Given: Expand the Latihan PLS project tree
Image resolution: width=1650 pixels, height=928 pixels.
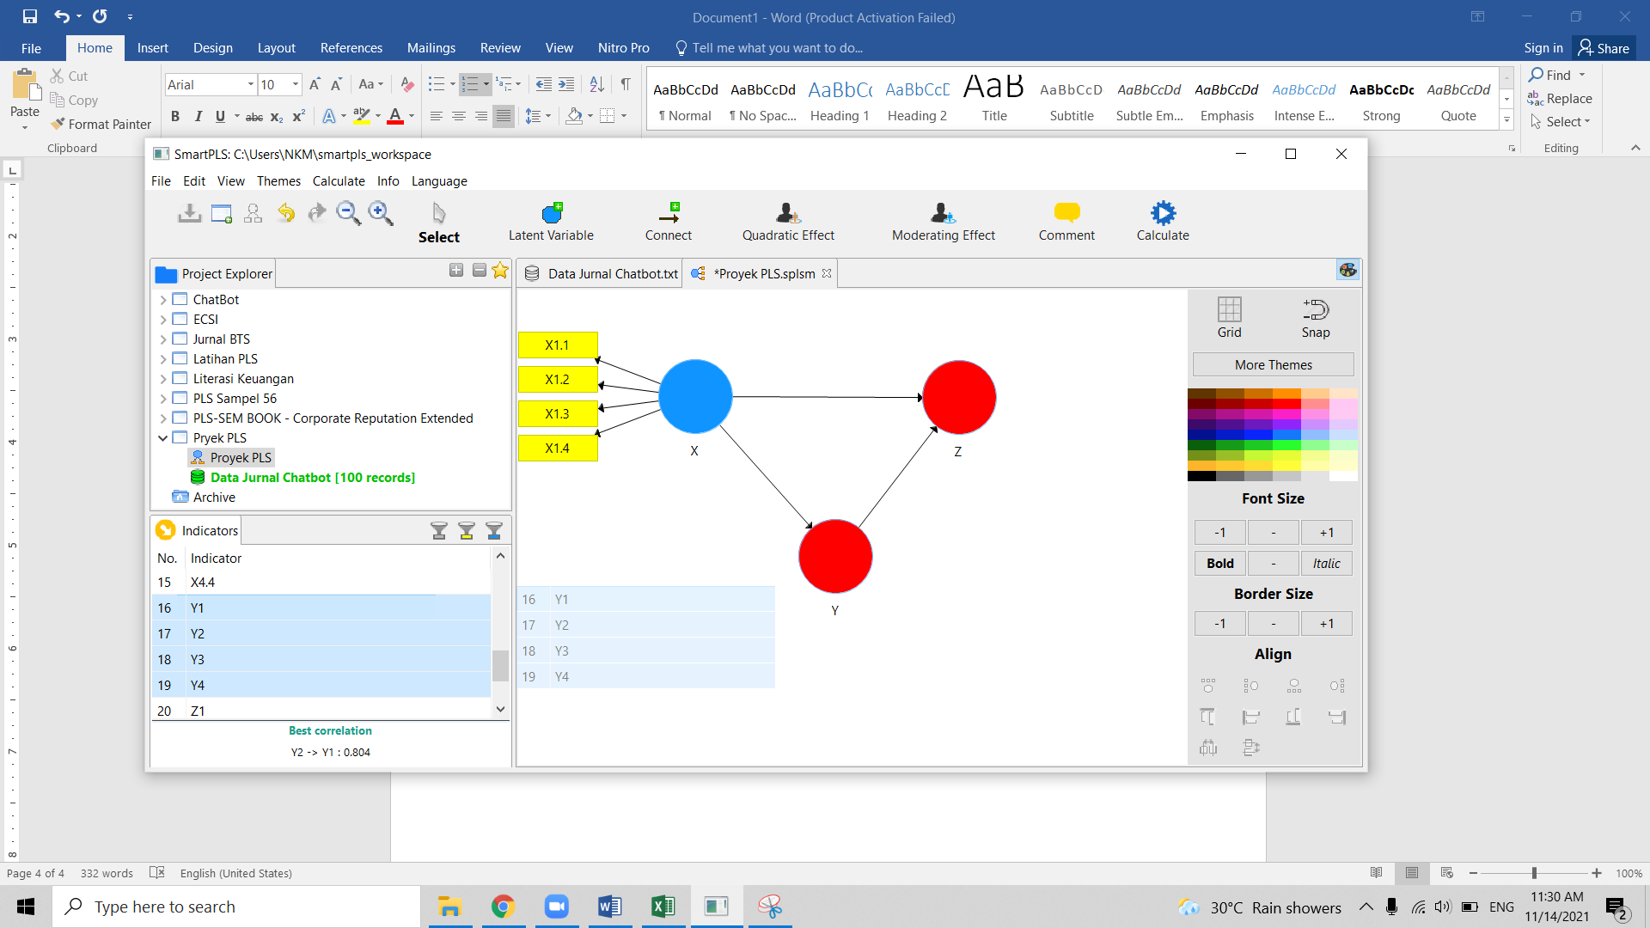Looking at the screenshot, I should [x=162, y=358].
